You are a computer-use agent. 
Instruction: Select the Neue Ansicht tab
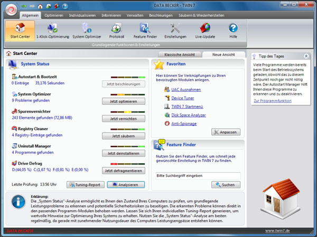223,55
